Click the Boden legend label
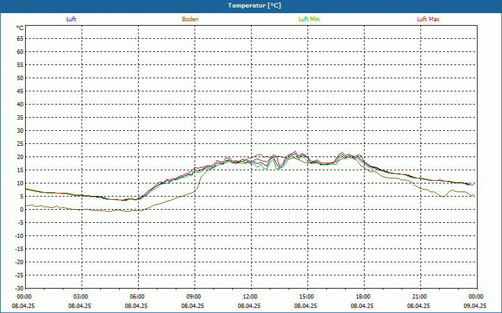Screen dimensions: 502x313 pos(190,19)
